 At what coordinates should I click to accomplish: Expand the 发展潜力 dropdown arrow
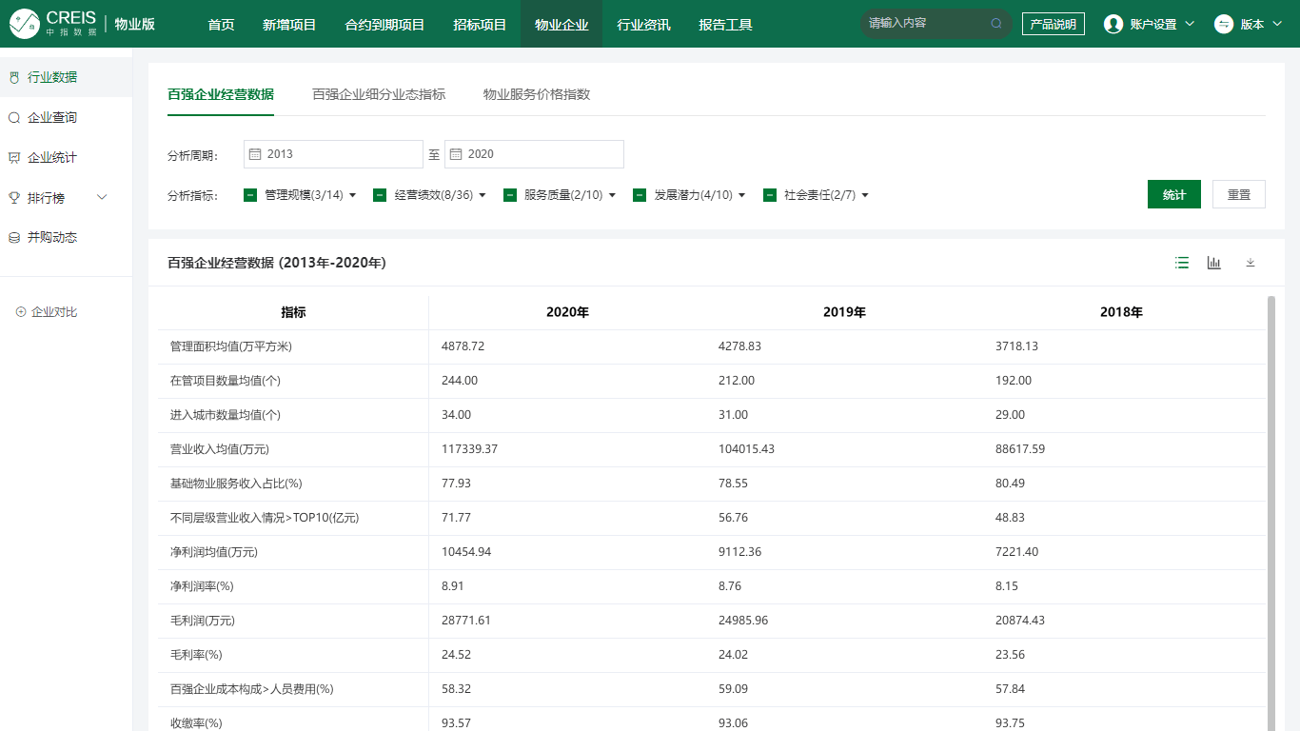point(741,195)
